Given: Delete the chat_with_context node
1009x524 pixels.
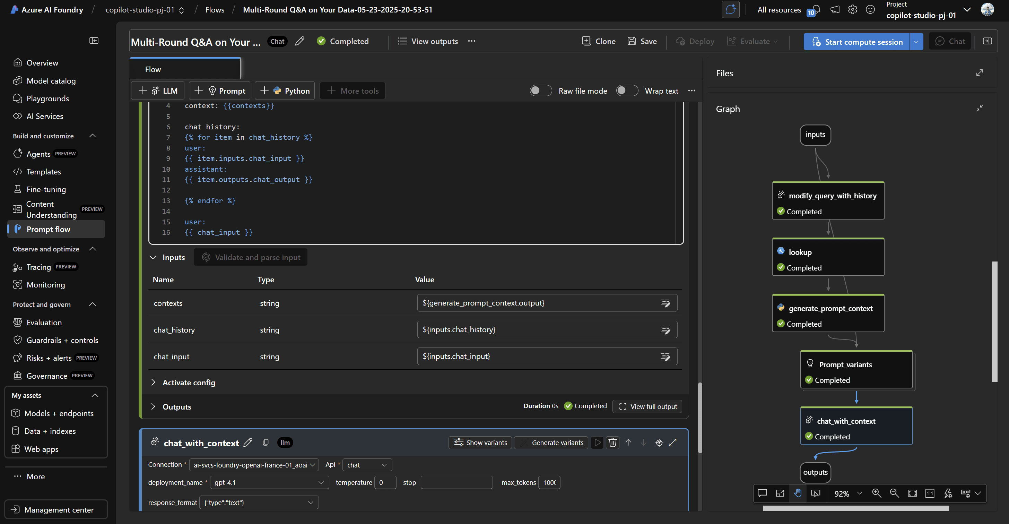Looking at the screenshot, I should [612, 443].
